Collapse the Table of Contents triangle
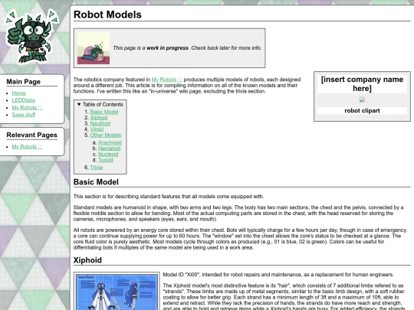 pyautogui.click(x=79, y=104)
